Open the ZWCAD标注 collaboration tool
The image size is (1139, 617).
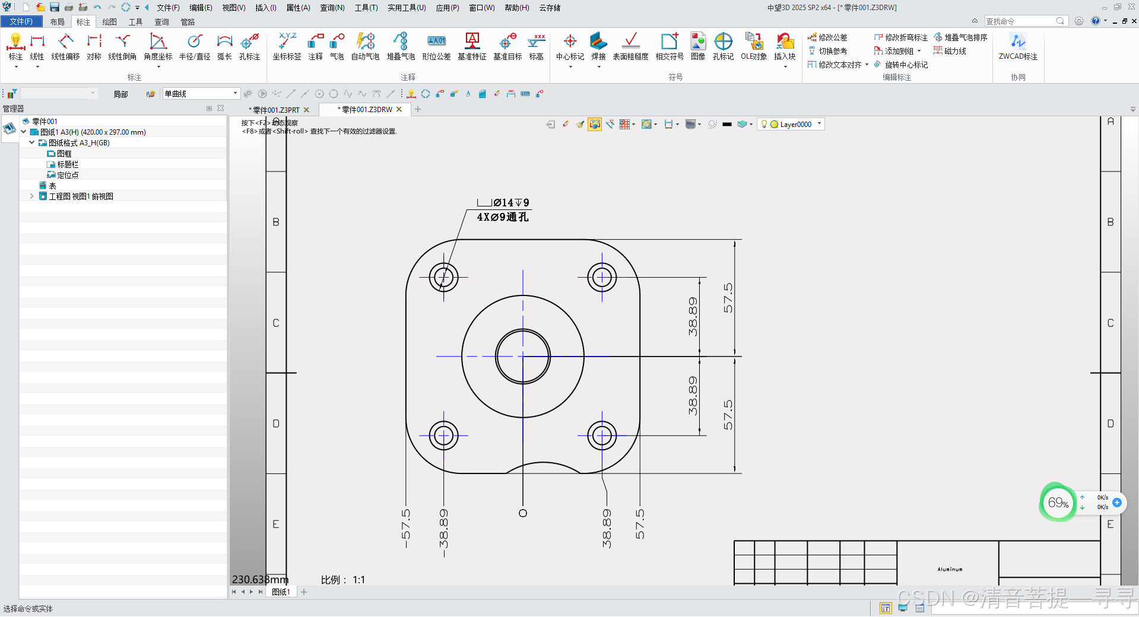(x=1018, y=47)
